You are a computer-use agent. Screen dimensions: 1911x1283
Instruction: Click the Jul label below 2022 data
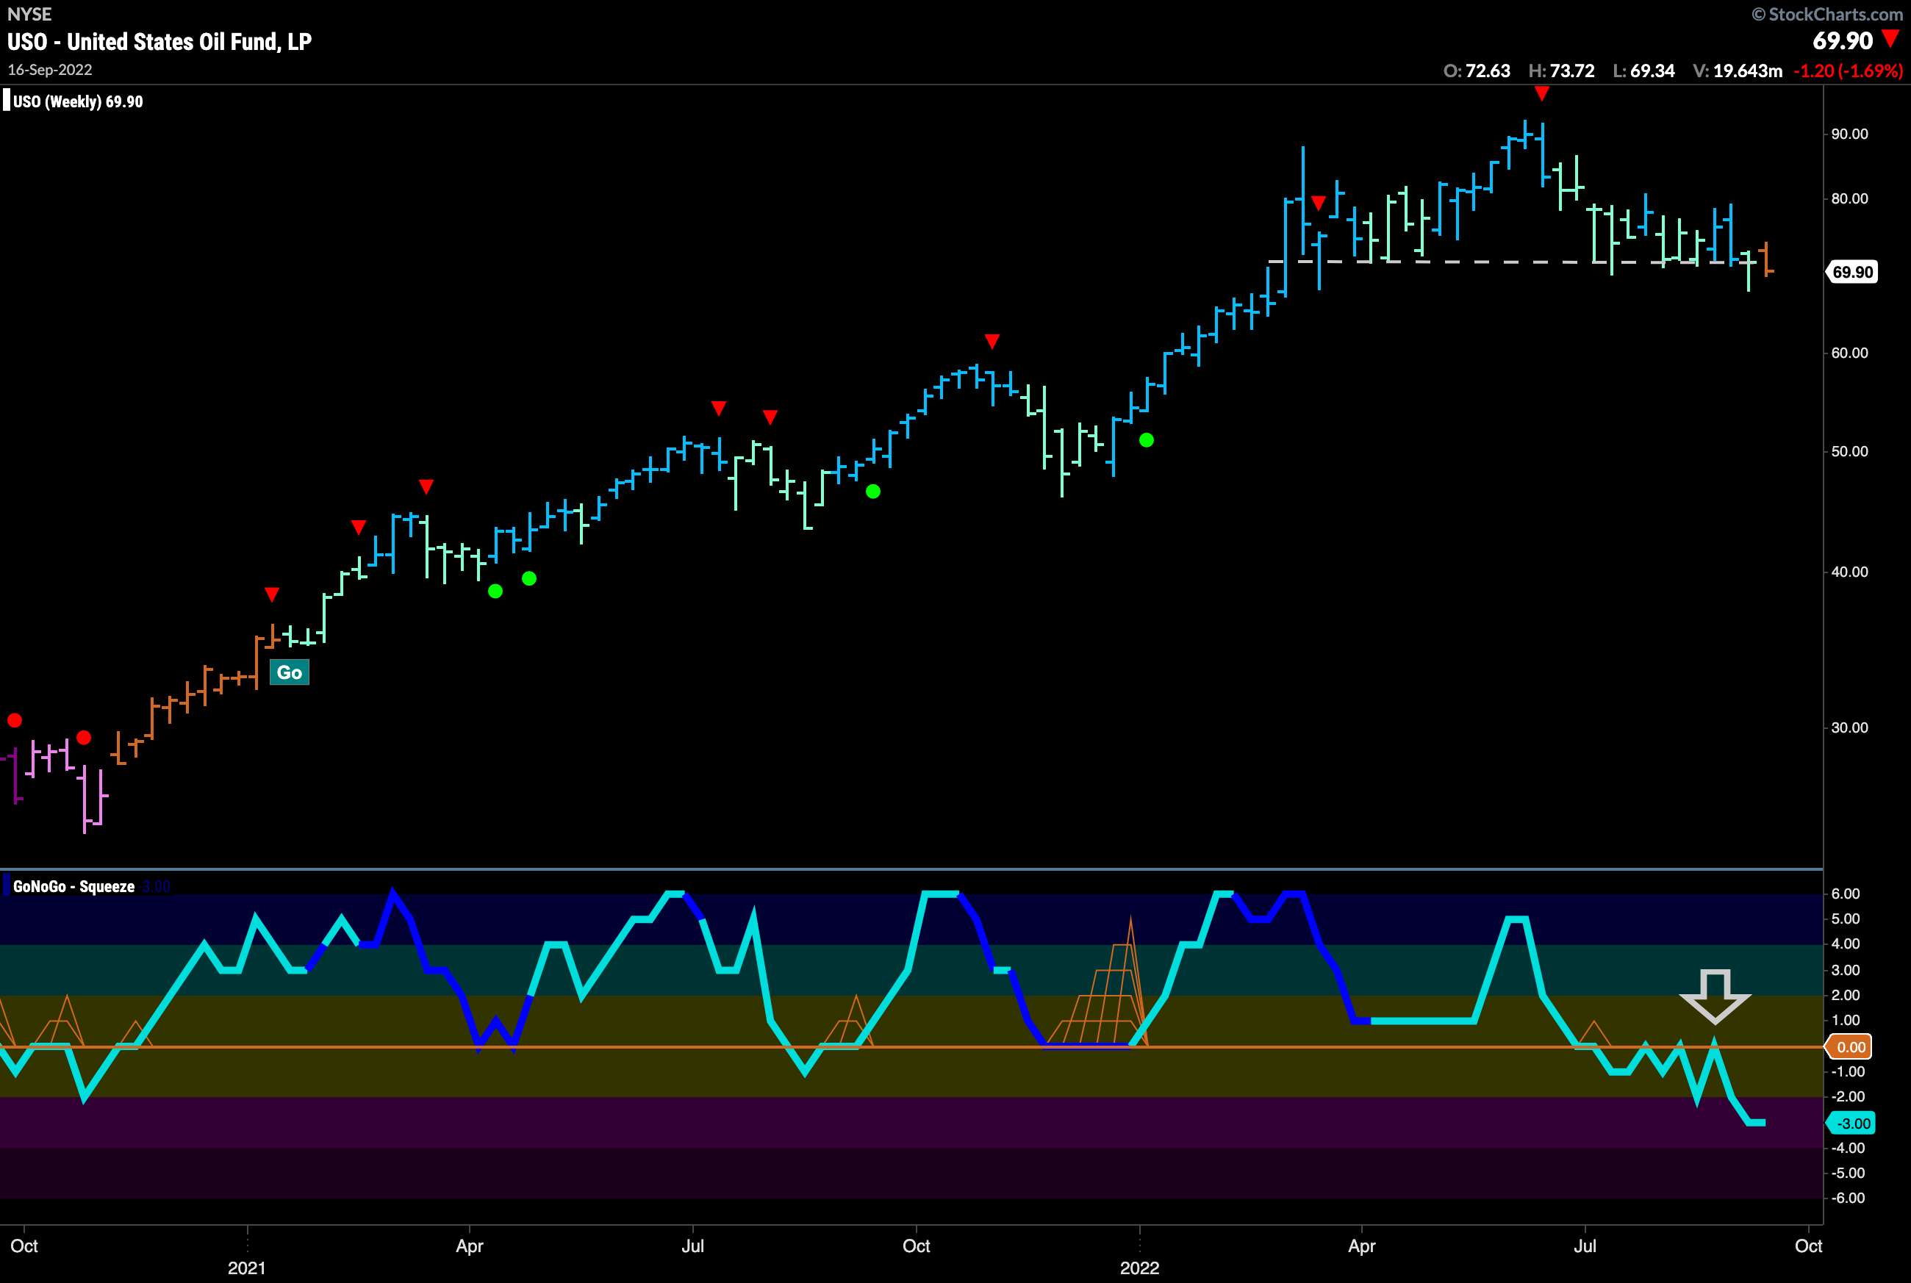pos(1585,1246)
